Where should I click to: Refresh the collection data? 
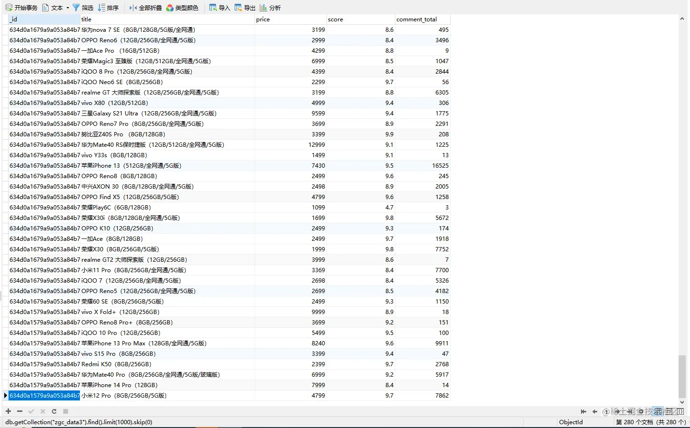pos(54,411)
